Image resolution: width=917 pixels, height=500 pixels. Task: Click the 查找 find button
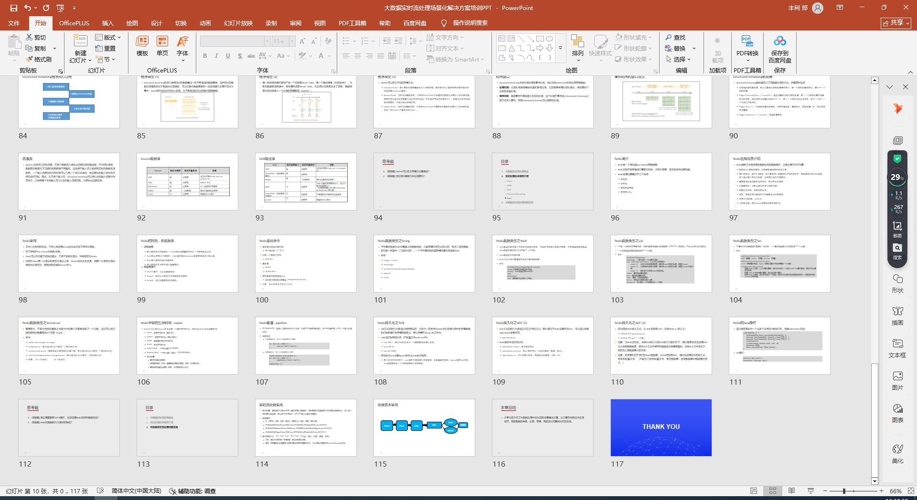[x=675, y=37]
